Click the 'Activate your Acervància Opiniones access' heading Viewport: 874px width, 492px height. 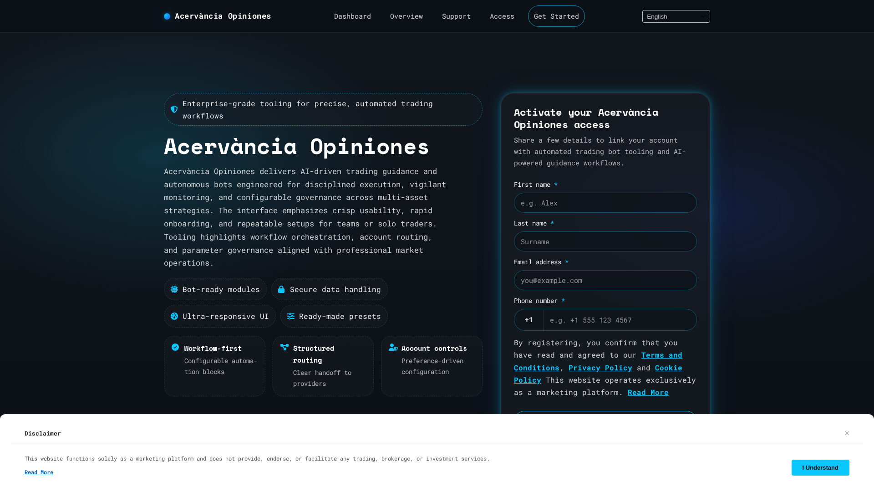[x=586, y=118]
